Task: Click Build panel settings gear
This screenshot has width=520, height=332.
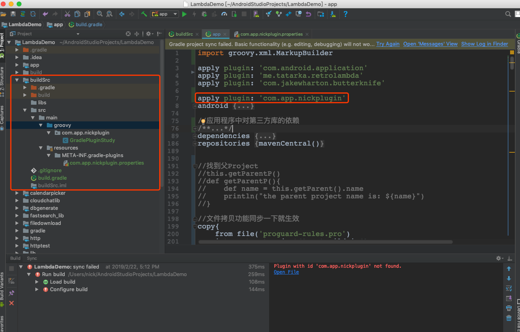Action: pos(500,258)
